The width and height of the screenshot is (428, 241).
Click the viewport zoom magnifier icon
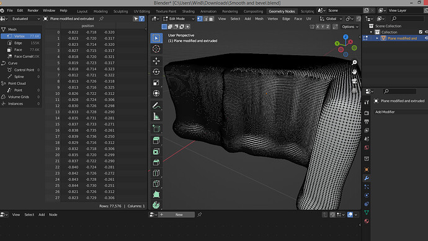[354, 63]
